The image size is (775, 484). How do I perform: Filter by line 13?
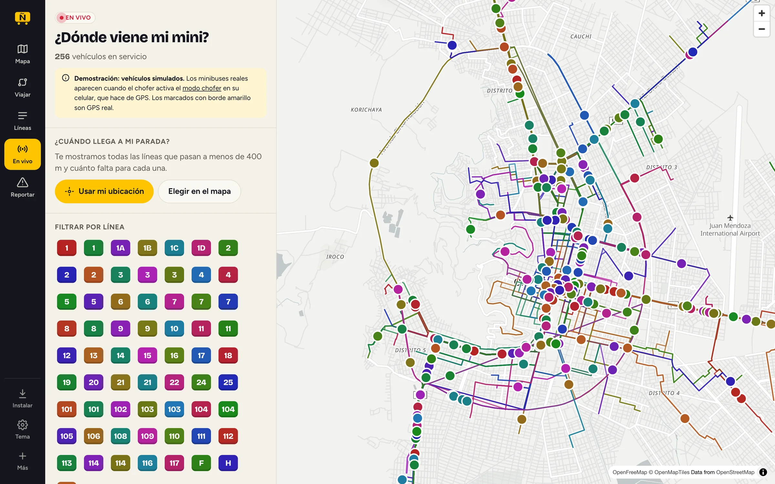point(94,356)
